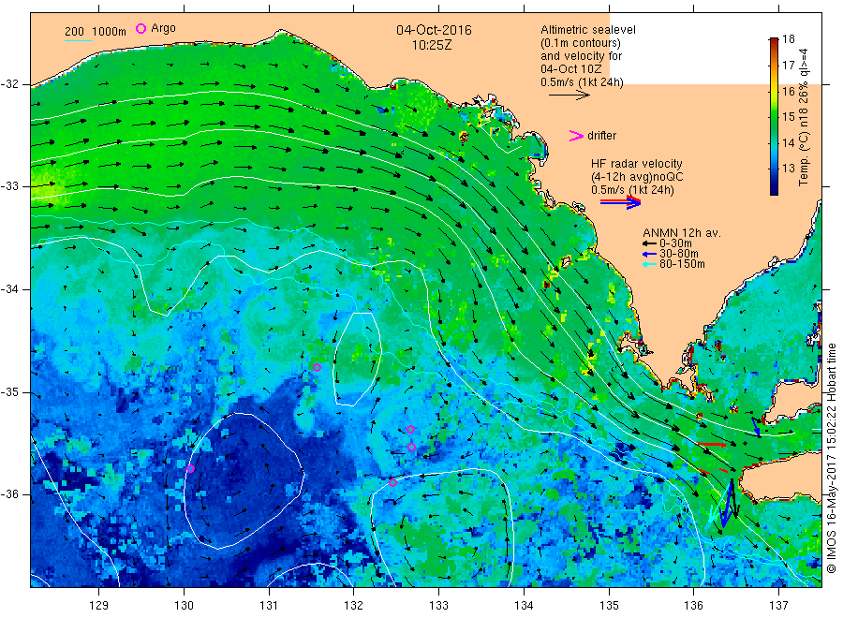Click the magenta Argo circle in the legend
This screenshot has width=843, height=618.
140,28
